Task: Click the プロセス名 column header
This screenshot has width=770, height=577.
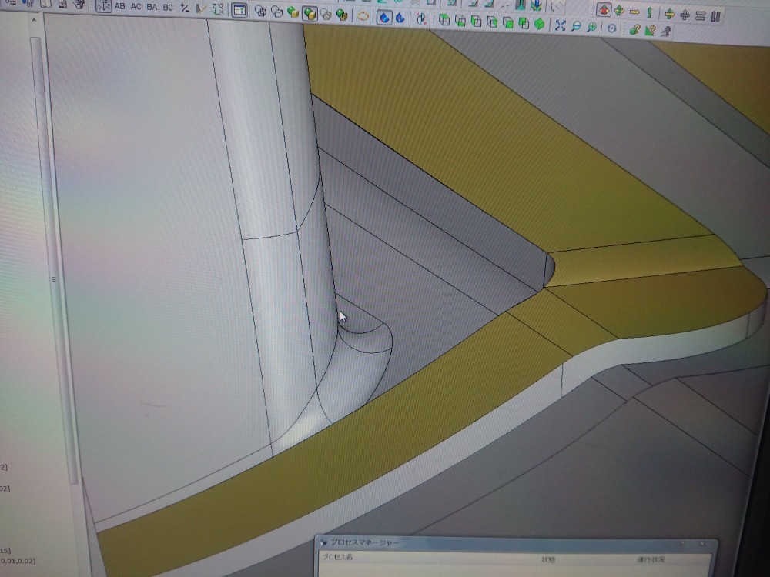Action: click(337, 557)
